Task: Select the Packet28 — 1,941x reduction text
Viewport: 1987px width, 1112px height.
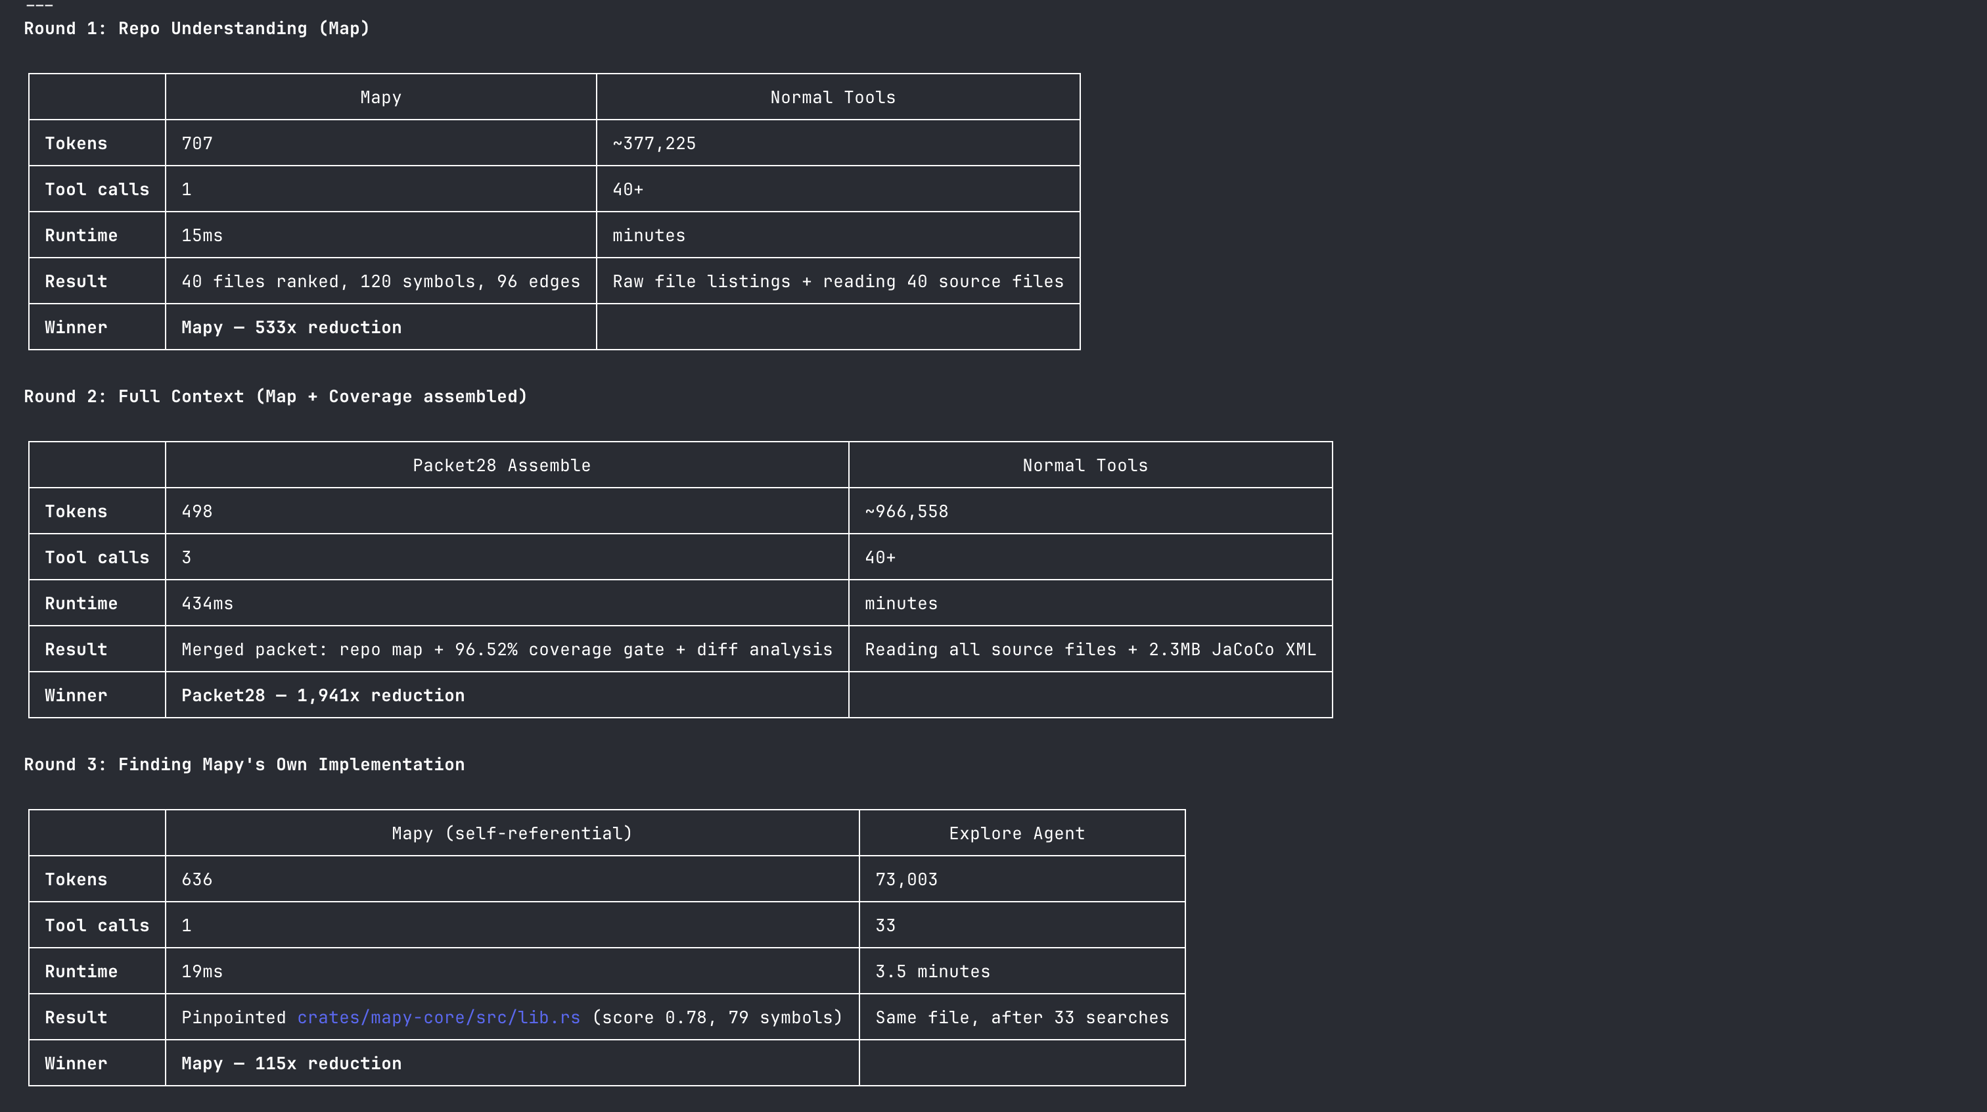Action: coord(323,695)
